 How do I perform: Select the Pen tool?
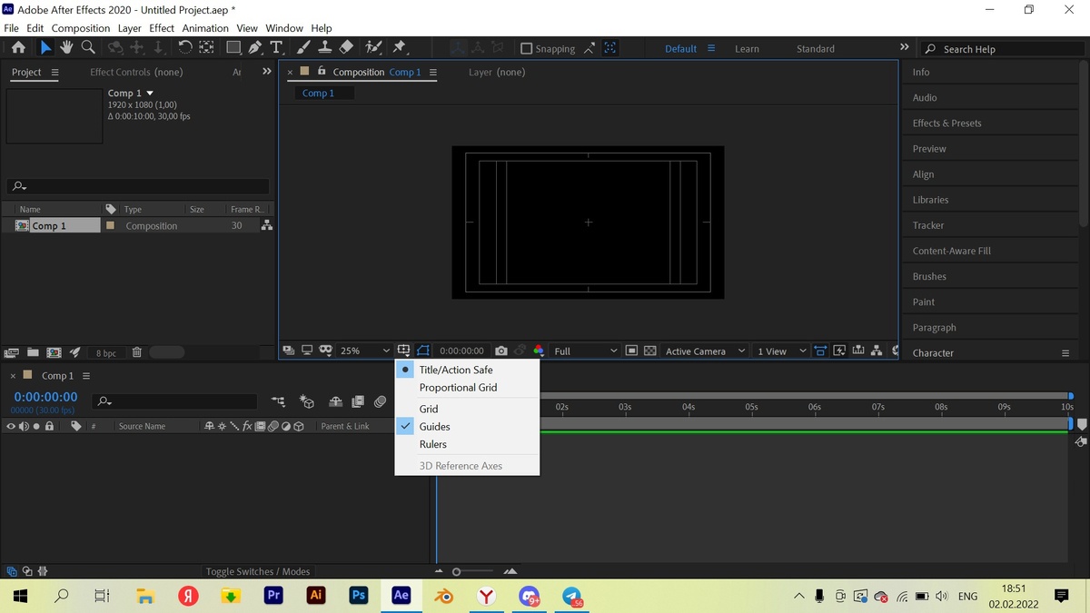click(x=255, y=48)
